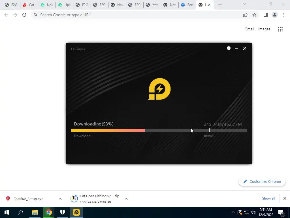This screenshot has width=290, height=218.
Task: Close the active Chrome tab
Action: [x=209, y=5]
